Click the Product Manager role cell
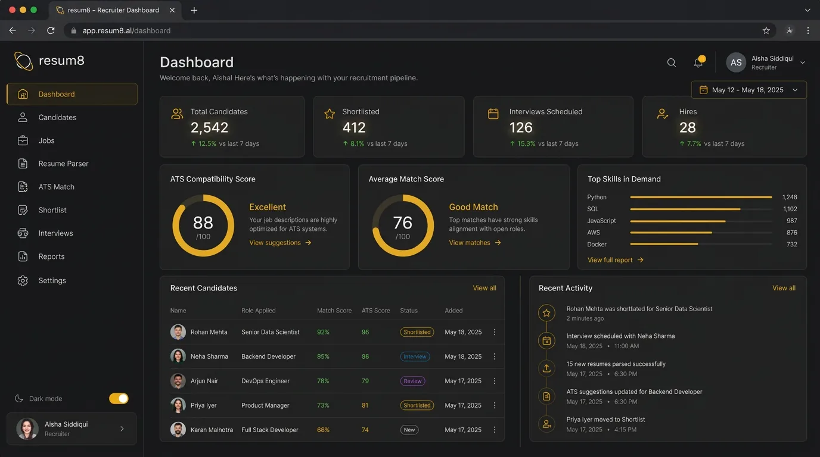820x457 pixels. point(265,405)
